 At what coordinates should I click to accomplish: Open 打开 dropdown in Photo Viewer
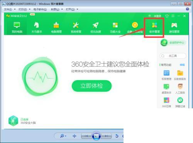pyautogui.click(x=72, y=9)
